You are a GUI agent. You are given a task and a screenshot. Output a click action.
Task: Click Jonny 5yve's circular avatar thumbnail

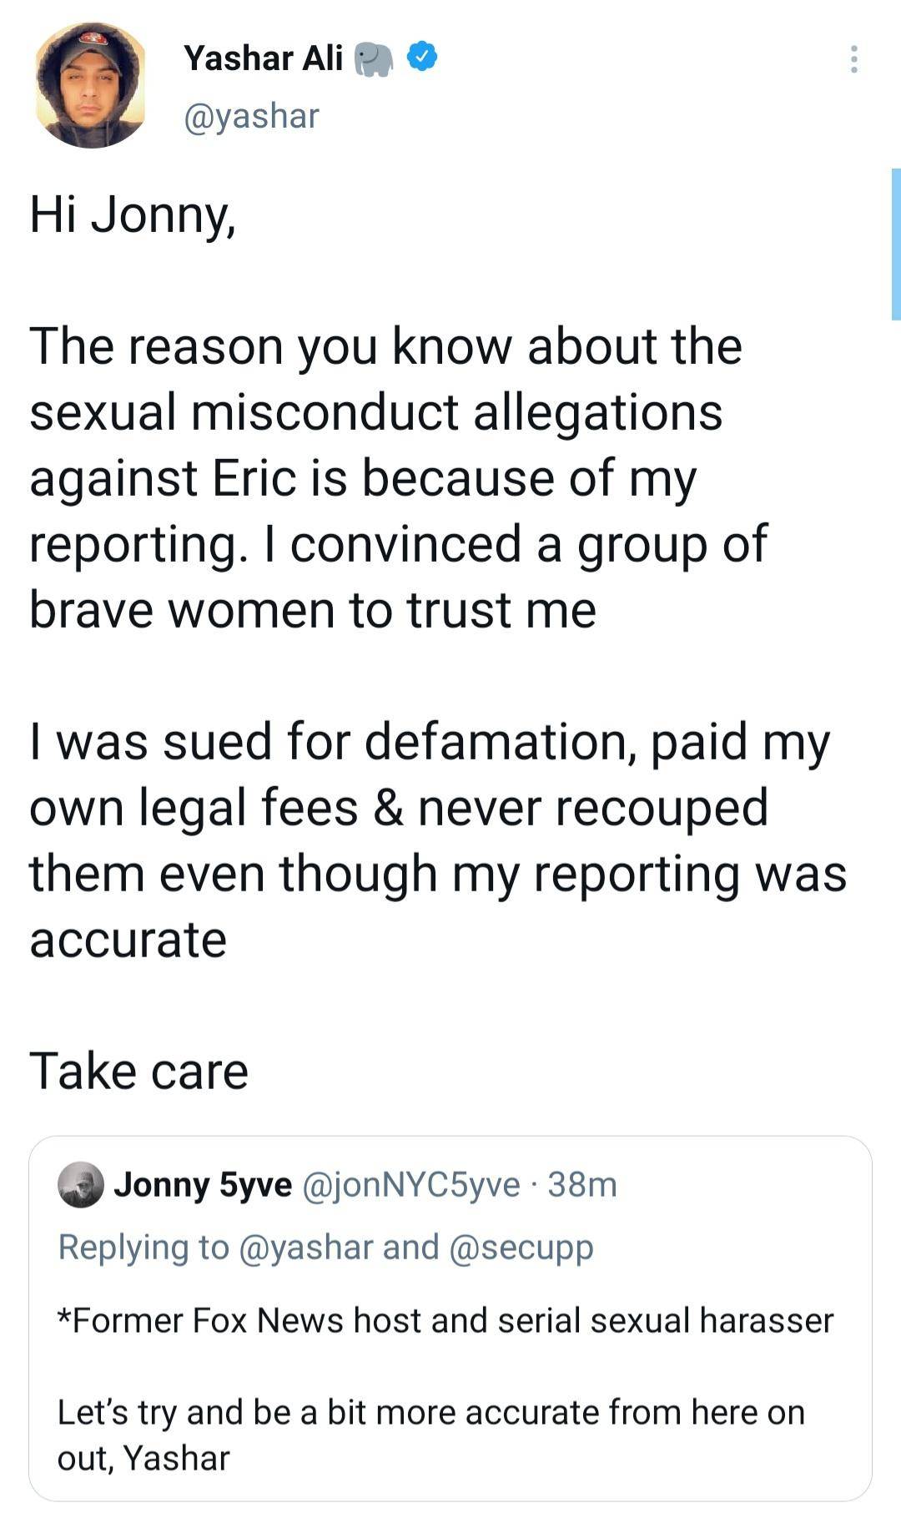(81, 1184)
